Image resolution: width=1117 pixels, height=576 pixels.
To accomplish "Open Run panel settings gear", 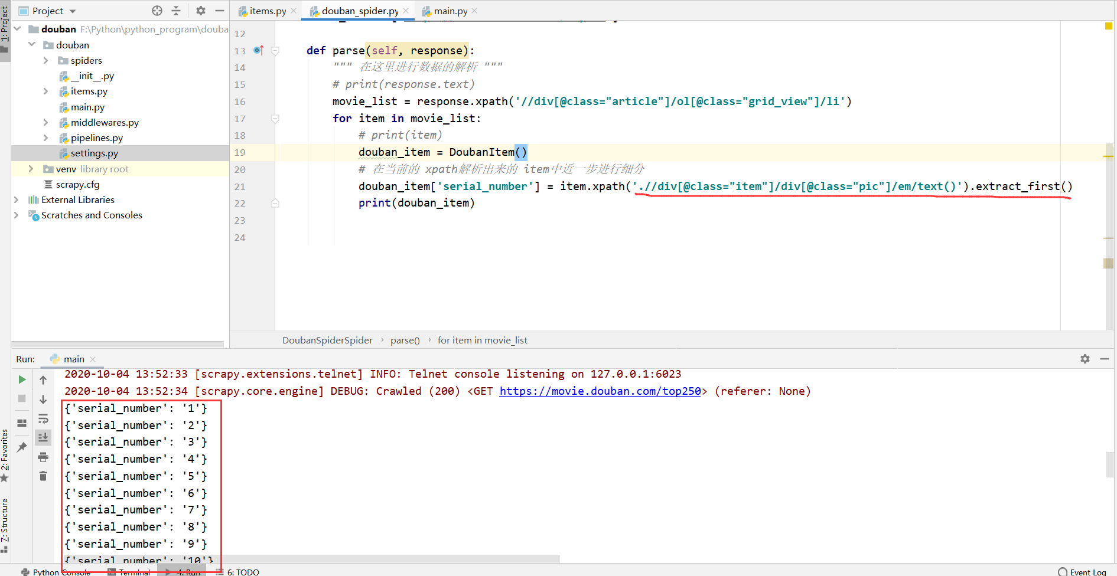I will pyautogui.click(x=1085, y=359).
